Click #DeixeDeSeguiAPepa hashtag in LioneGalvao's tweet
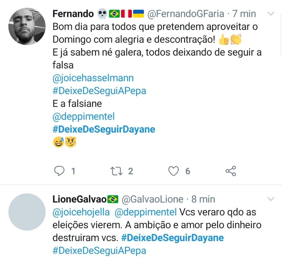Image resolution: width=282 pixels, height=262 pixels. click(99, 250)
